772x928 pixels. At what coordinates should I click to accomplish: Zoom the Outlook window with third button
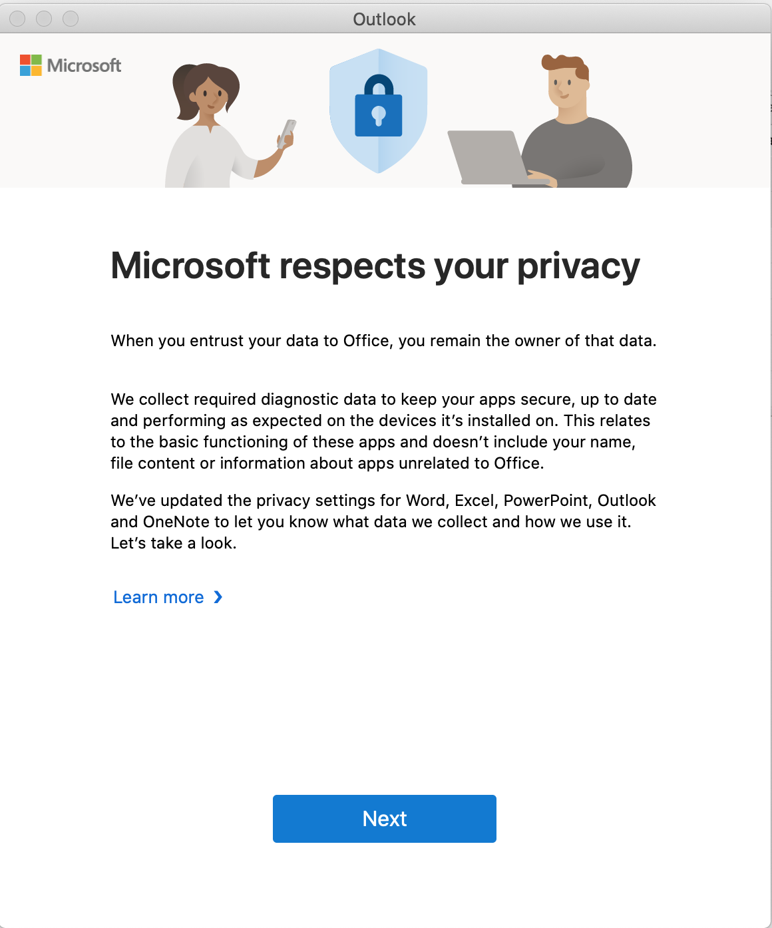click(x=71, y=19)
